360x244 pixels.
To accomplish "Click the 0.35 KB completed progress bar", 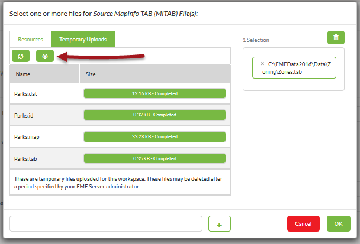I will (155, 158).
